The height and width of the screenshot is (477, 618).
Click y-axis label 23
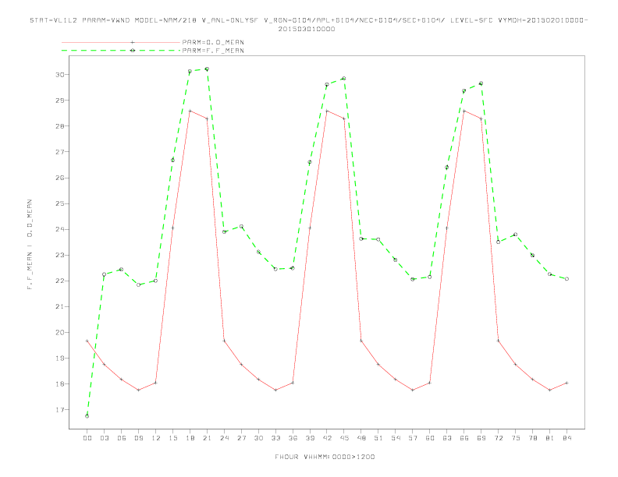tap(59, 255)
